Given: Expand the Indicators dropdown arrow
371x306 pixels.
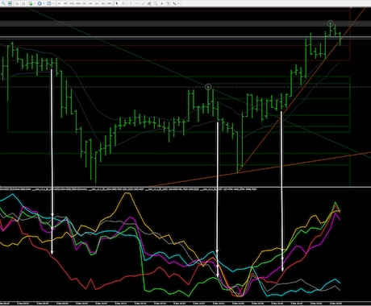Looking at the screenshot, I should 35,3.
